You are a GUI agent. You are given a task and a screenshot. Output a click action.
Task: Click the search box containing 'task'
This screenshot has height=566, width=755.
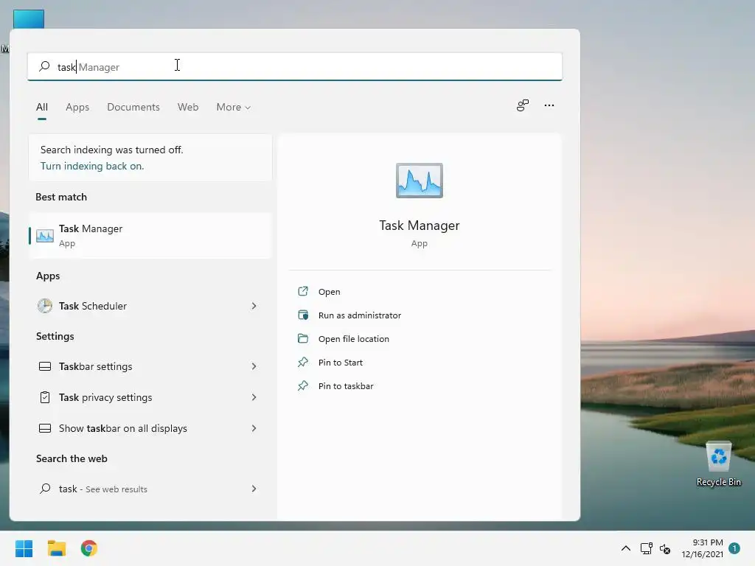[x=295, y=66]
